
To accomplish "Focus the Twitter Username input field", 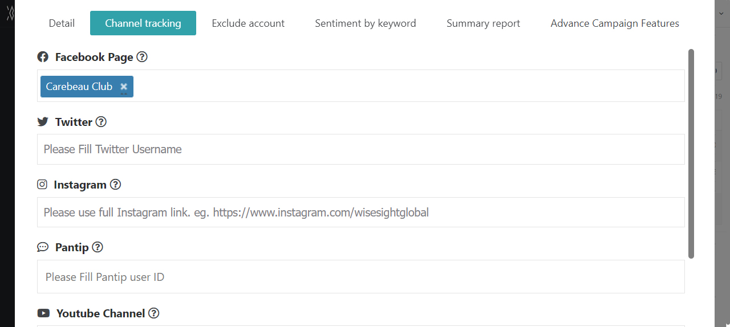I will tap(361, 149).
